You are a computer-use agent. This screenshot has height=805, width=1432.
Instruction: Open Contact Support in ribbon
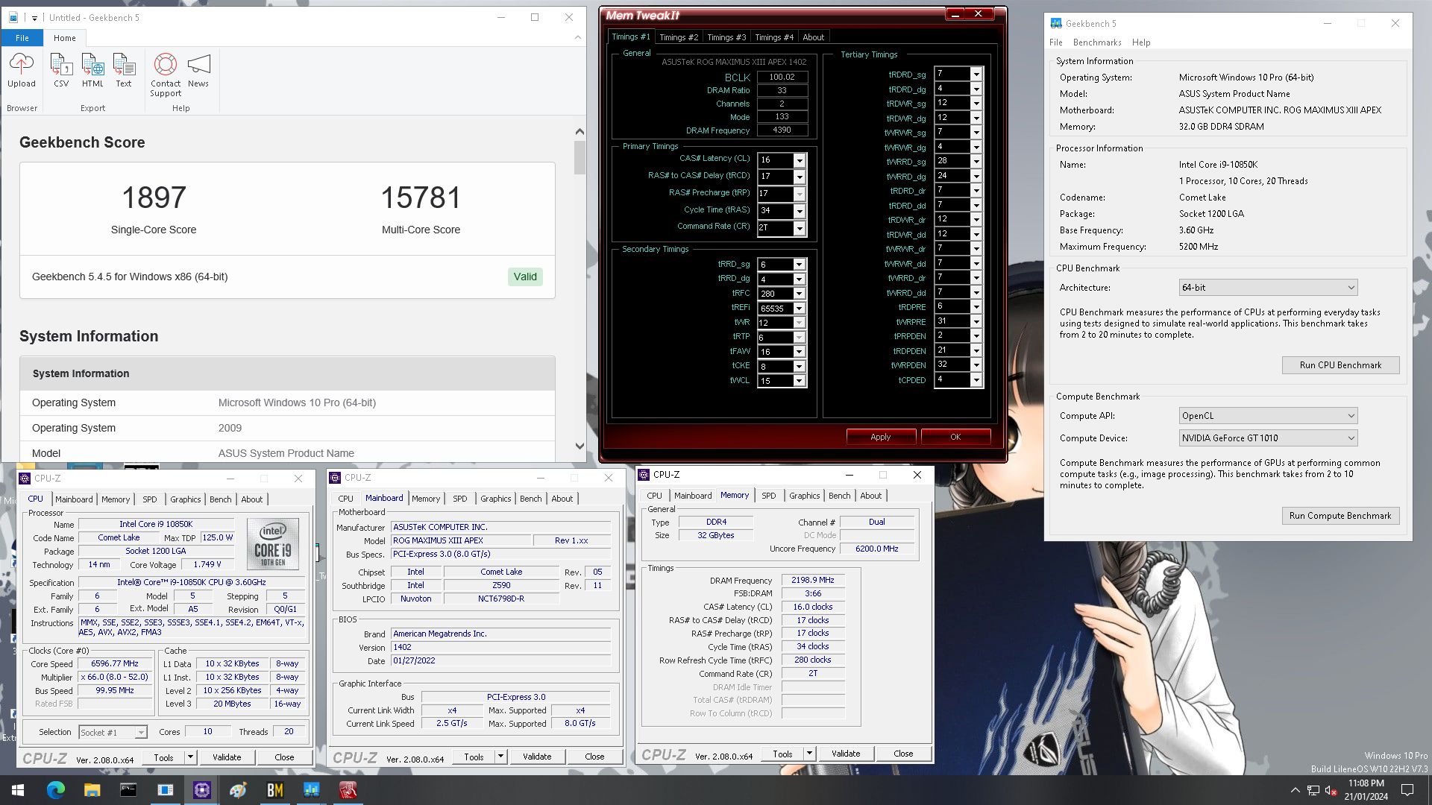point(166,75)
